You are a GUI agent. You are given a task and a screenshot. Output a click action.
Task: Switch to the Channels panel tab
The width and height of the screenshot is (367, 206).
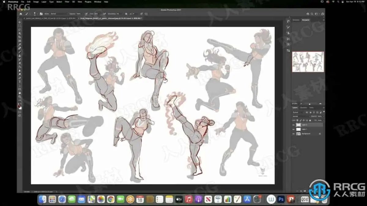pos(303,108)
